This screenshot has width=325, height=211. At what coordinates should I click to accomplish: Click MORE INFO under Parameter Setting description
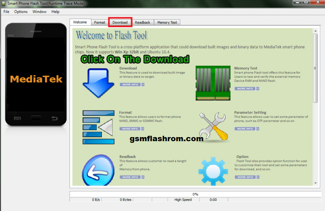pos(247,129)
